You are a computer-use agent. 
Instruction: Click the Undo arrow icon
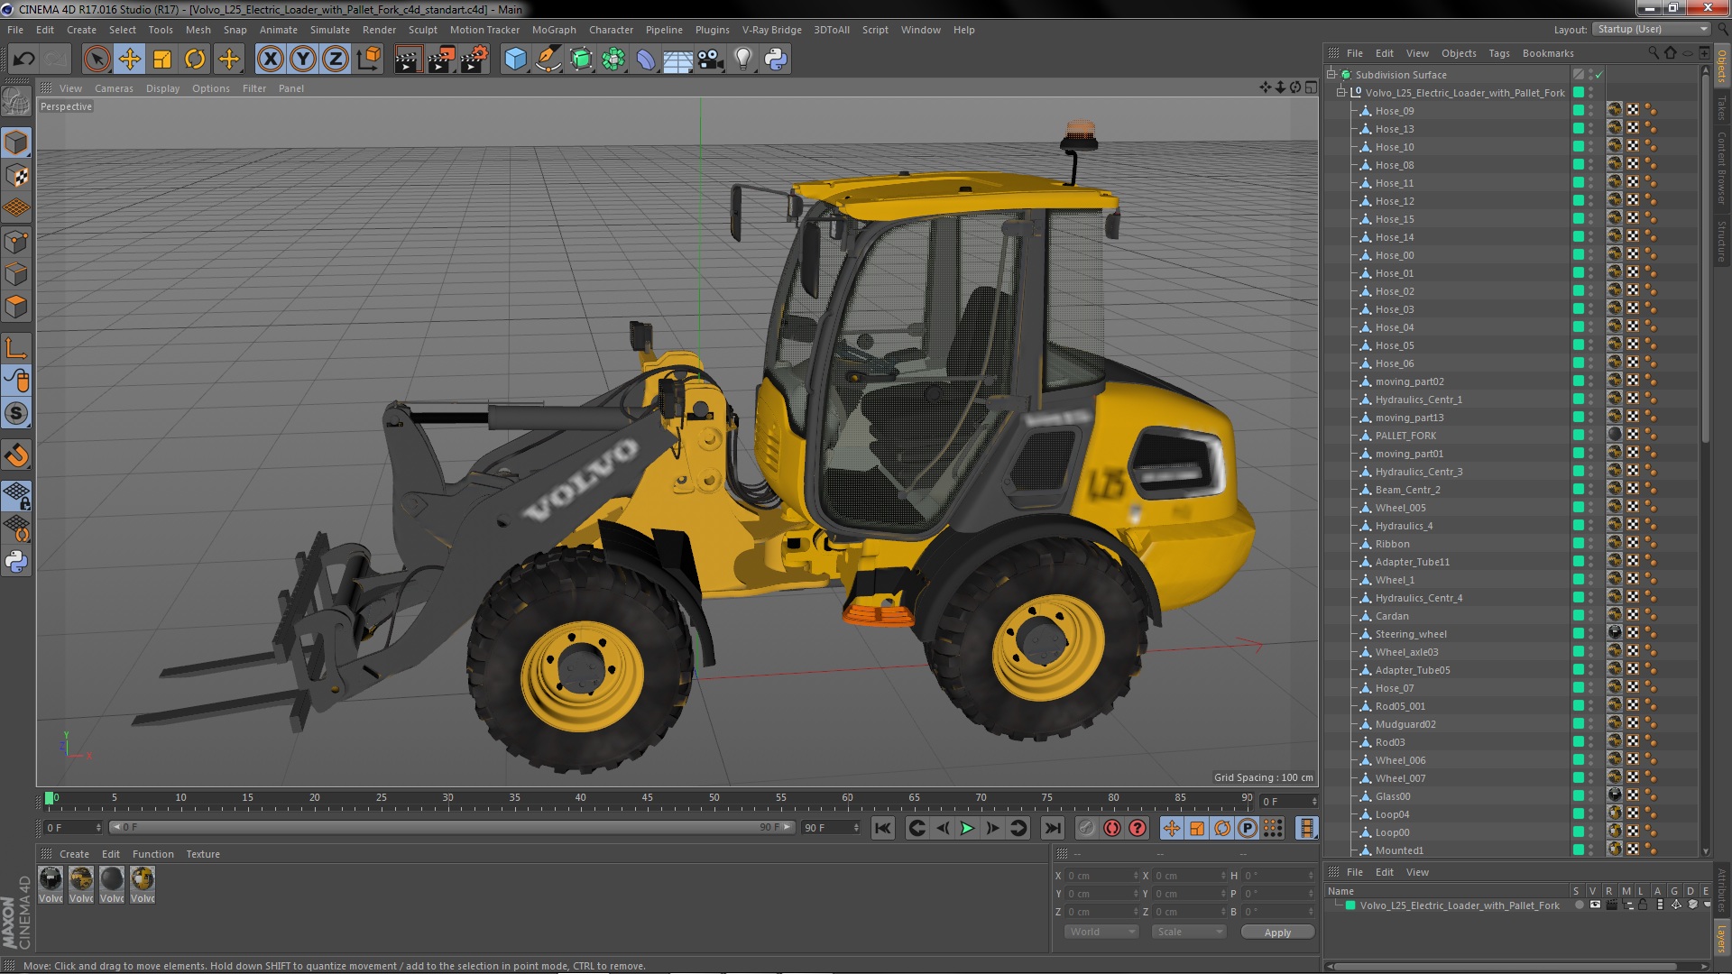pyautogui.click(x=24, y=60)
